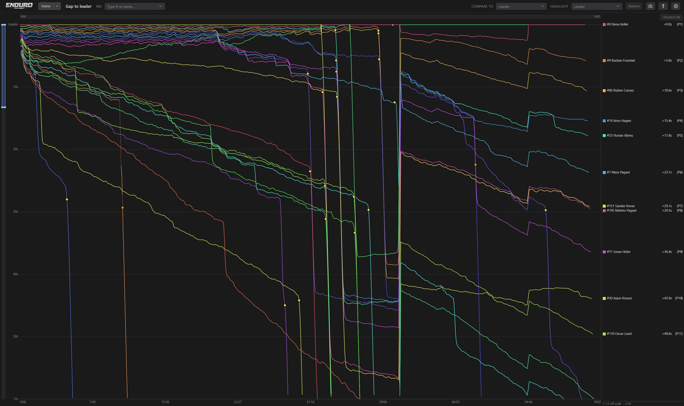Click the 40s y-axis gap label

(x=16, y=274)
